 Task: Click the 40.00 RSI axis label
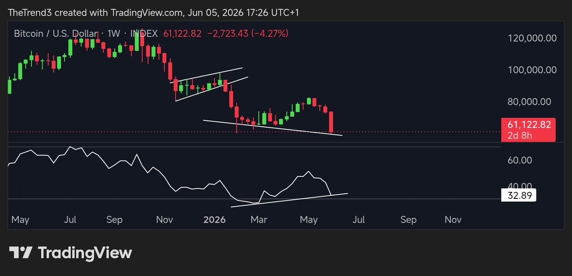(x=520, y=186)
